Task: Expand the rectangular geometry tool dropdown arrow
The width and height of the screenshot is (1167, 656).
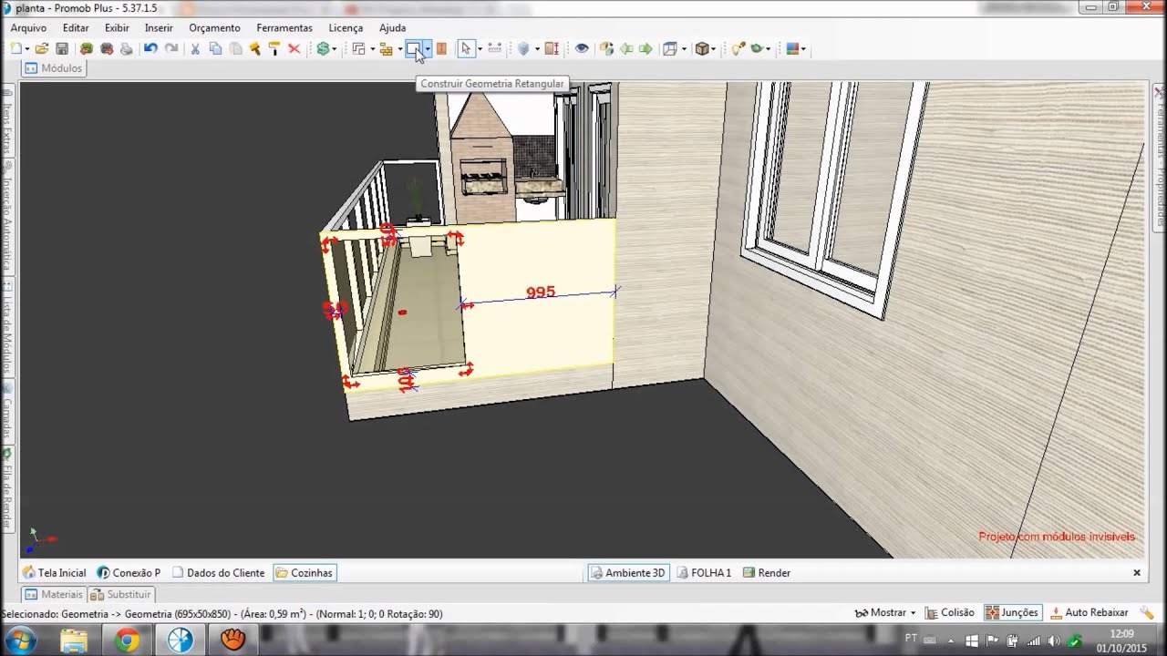Action: (427, 49)
